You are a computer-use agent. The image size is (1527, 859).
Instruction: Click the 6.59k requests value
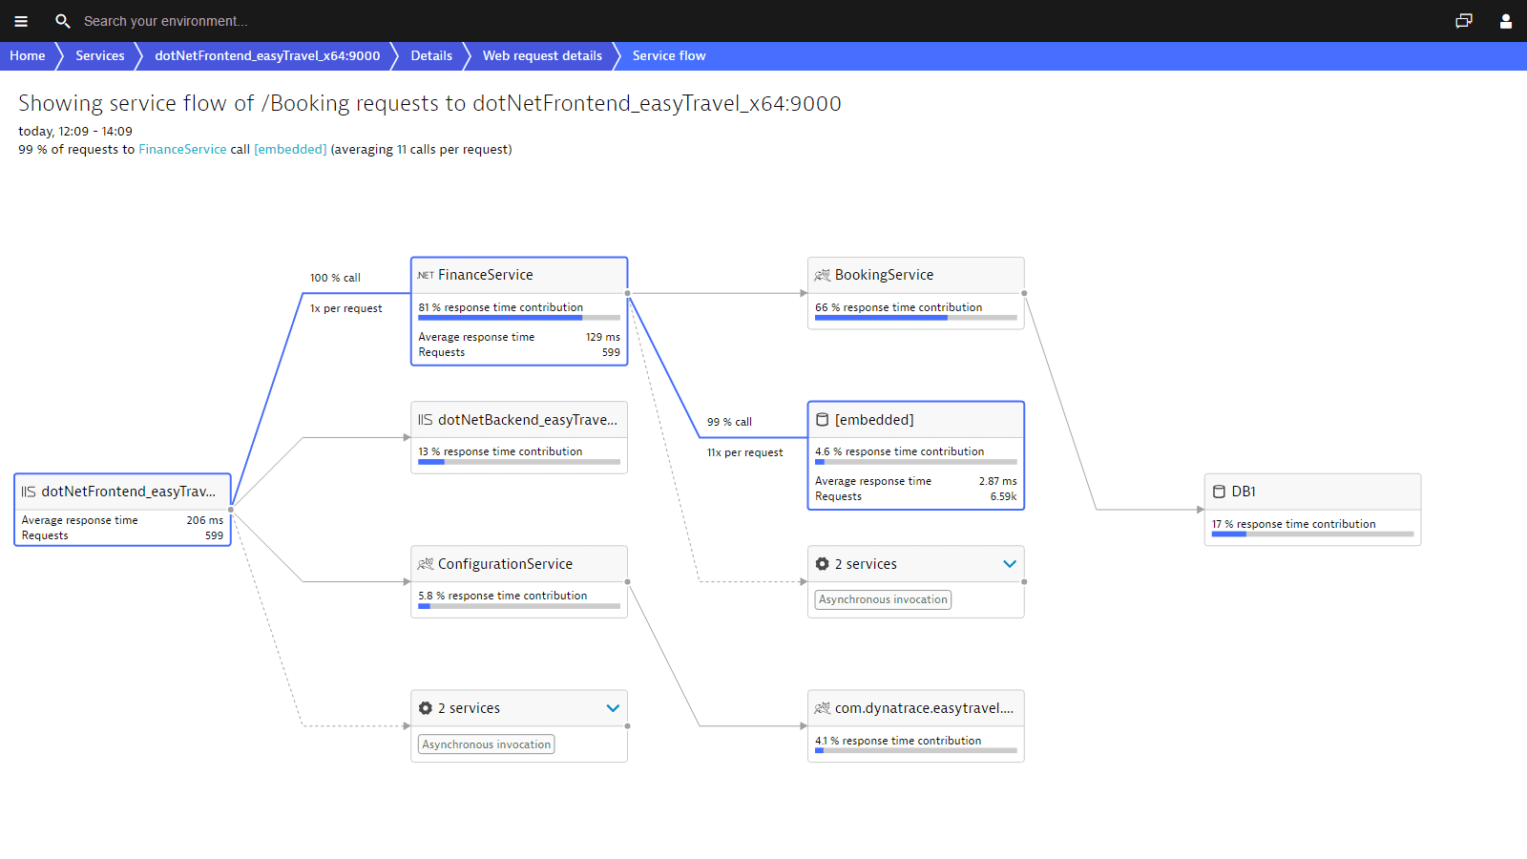pyautogui.click(x=1004, y=496)
